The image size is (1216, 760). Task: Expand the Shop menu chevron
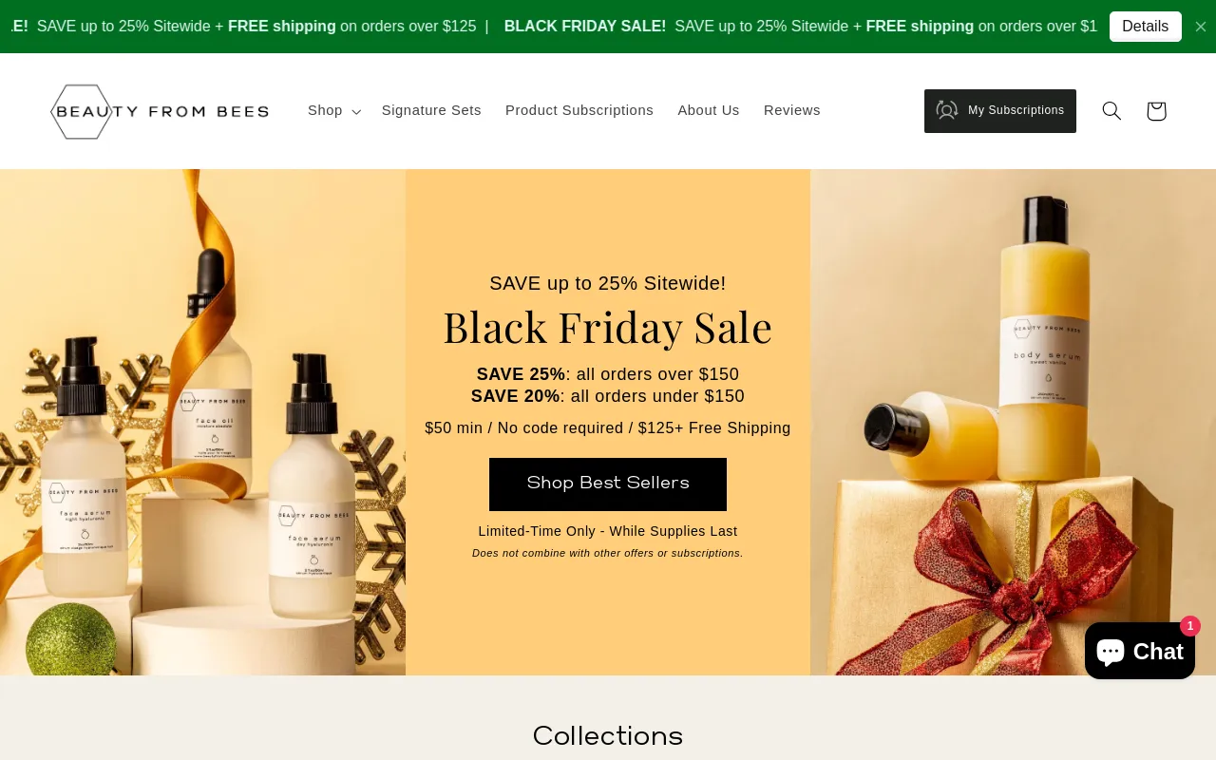click(x=356, y=112)
